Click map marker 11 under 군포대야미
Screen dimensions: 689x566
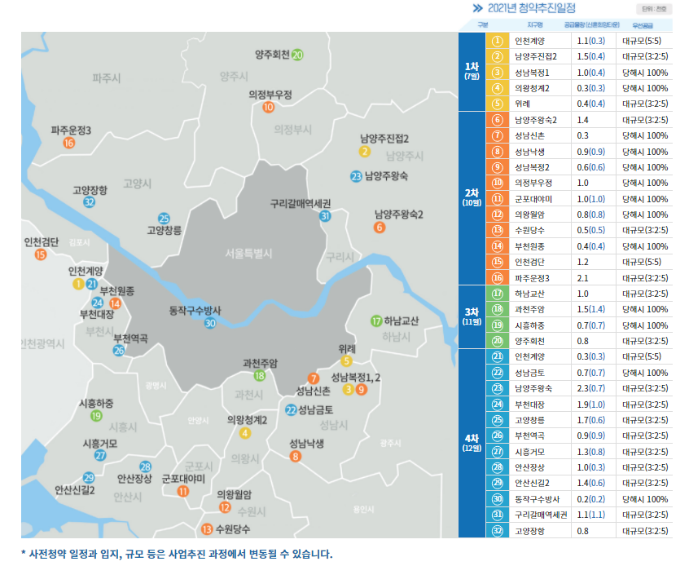coord(183,491)
